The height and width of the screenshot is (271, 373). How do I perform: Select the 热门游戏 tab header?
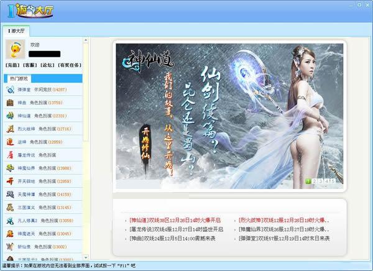pyautogui.click(x=19, y=78)
